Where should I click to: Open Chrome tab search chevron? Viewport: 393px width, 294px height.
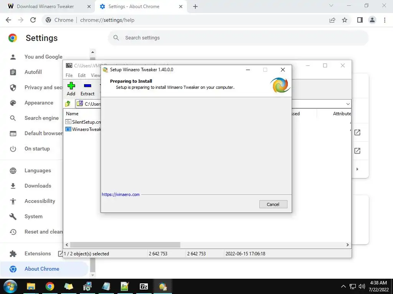point(331,5)
